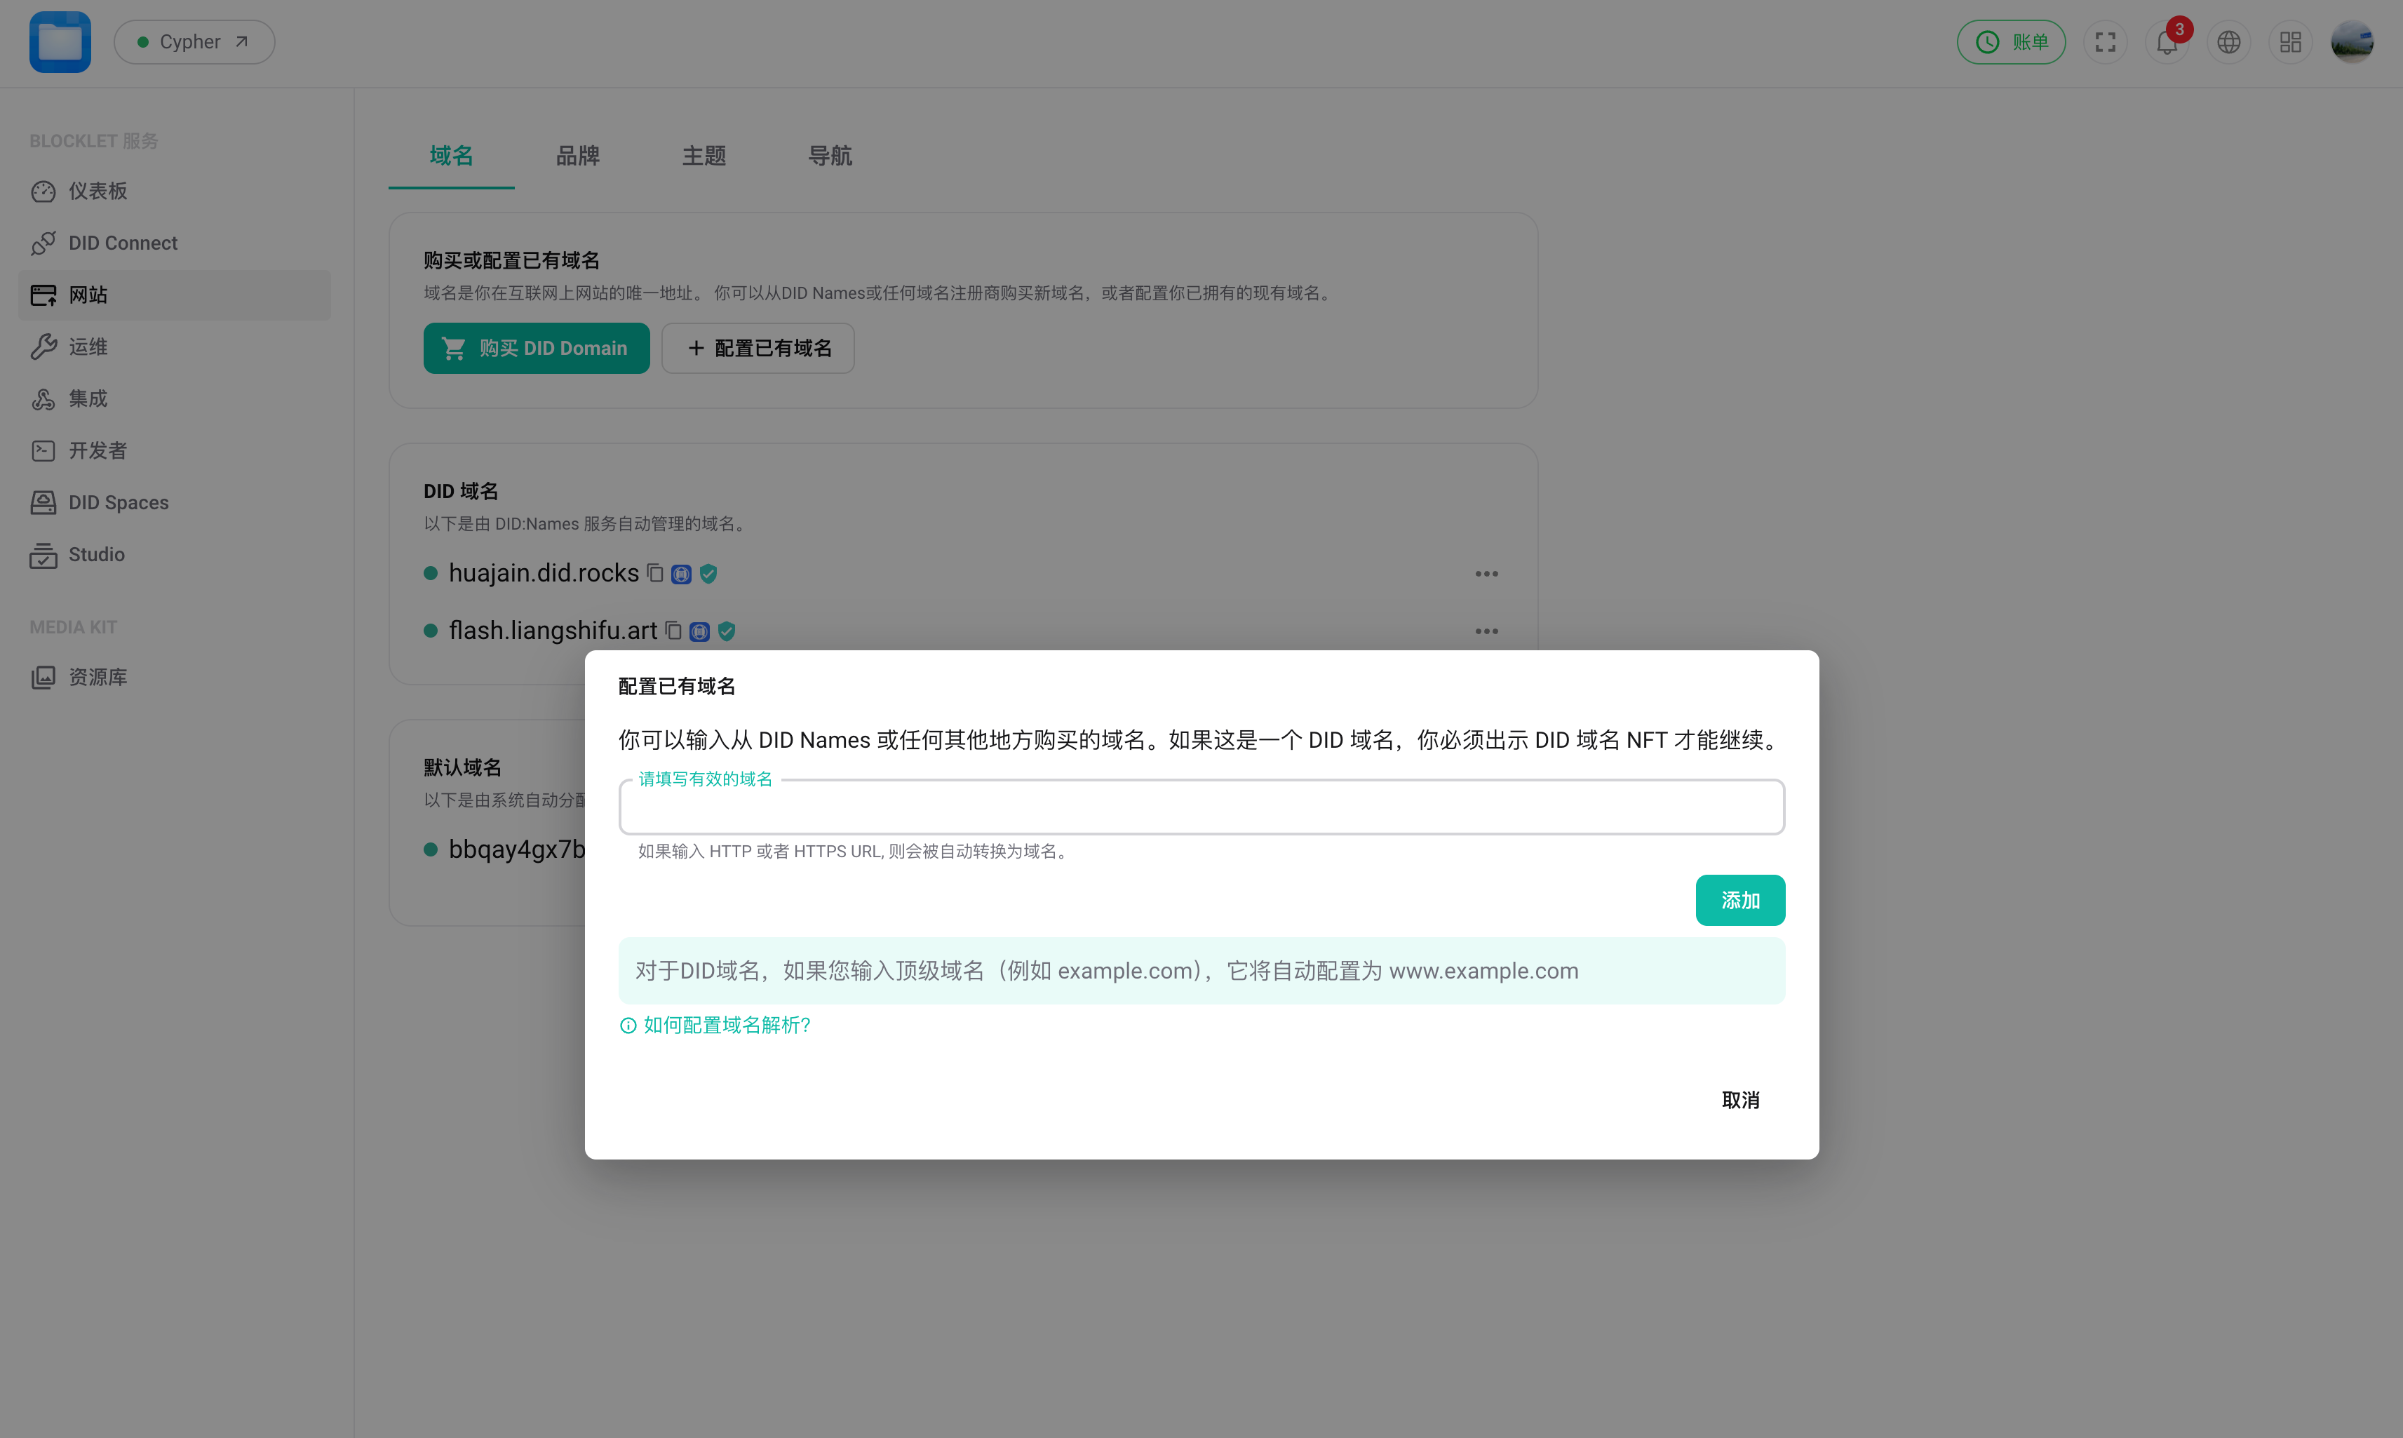The width and height of the screenshot is (2403, 1438).
Task: Open the apps grid icon
Action: pos(2291,43)
